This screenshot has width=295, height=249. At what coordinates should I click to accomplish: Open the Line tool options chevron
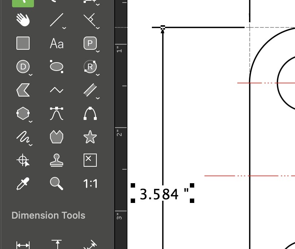(64, 28)
